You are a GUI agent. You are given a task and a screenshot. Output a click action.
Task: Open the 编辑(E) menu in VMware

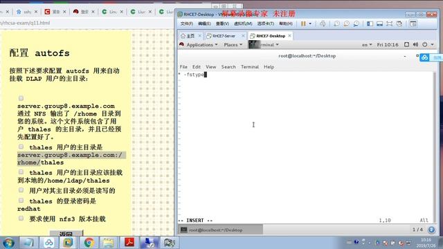[x=204, y=24]
